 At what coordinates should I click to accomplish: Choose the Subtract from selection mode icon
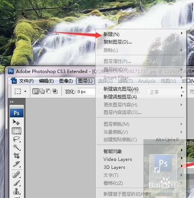(x=48, y=91)
